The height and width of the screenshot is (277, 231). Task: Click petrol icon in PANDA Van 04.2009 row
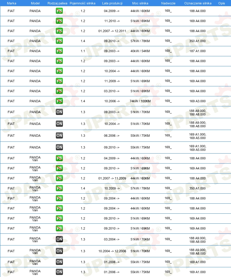tap(59, 158)
